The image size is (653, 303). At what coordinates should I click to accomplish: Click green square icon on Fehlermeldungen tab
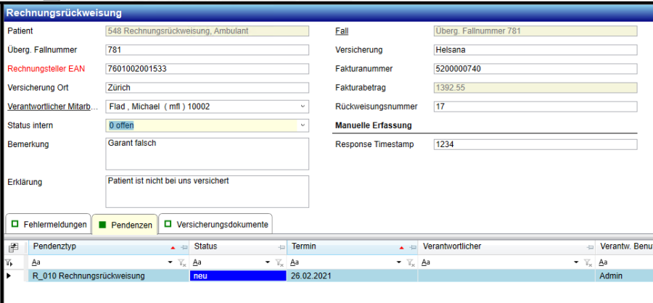coord(15,224)
